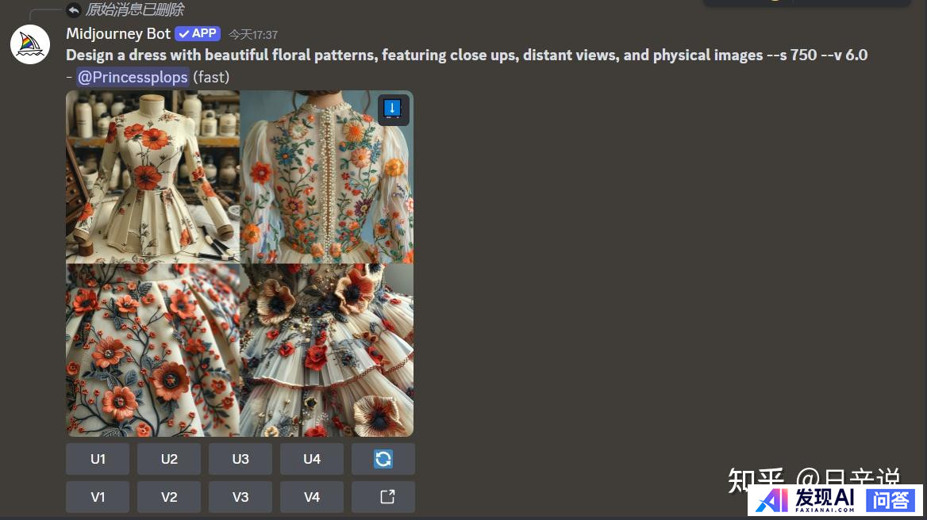
Task: Open bottom-right ruffled floral dress image
Action: tap(326, 350)
